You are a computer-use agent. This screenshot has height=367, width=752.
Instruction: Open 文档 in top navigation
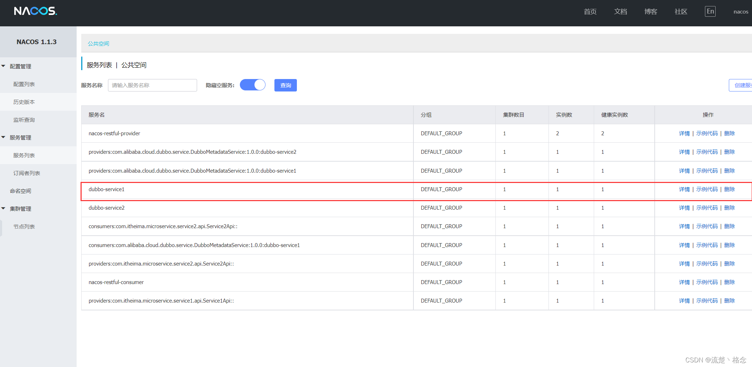(620, 12)
